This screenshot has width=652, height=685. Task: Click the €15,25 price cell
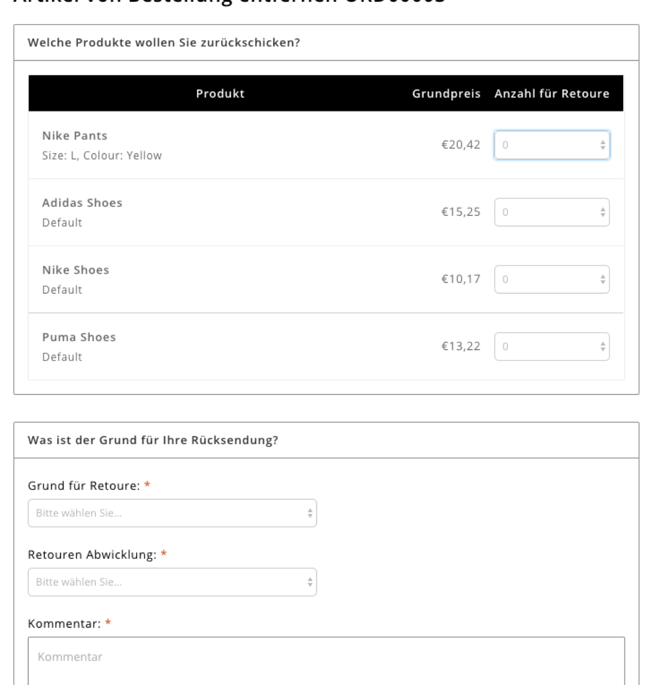461,212
